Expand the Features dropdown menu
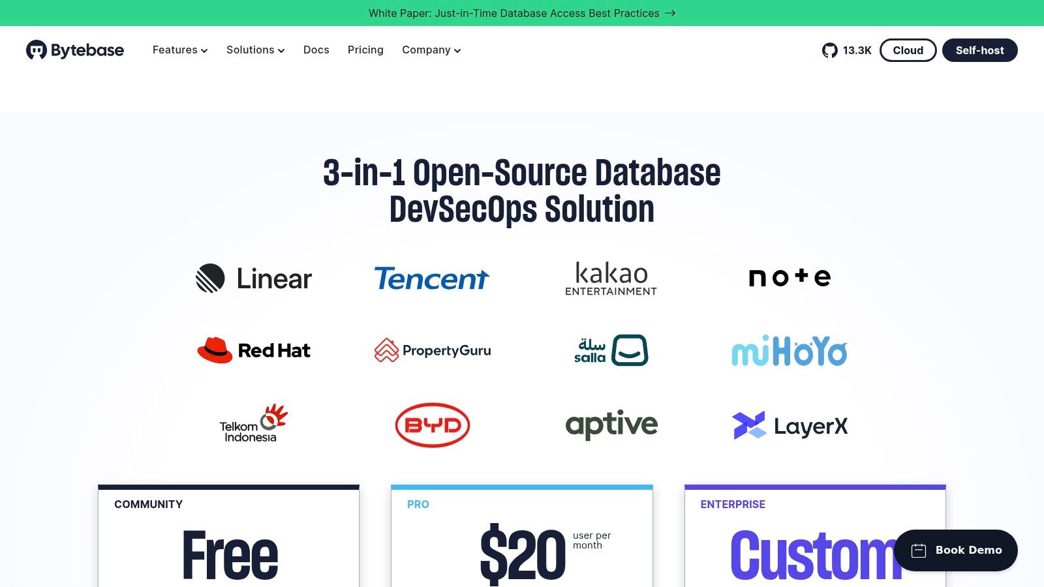The width and height of the screenshot is (1044, 587). tap(179, 50)
